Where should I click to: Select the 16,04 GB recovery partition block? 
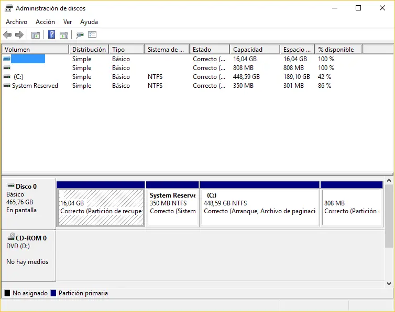(x=101, y=207)
